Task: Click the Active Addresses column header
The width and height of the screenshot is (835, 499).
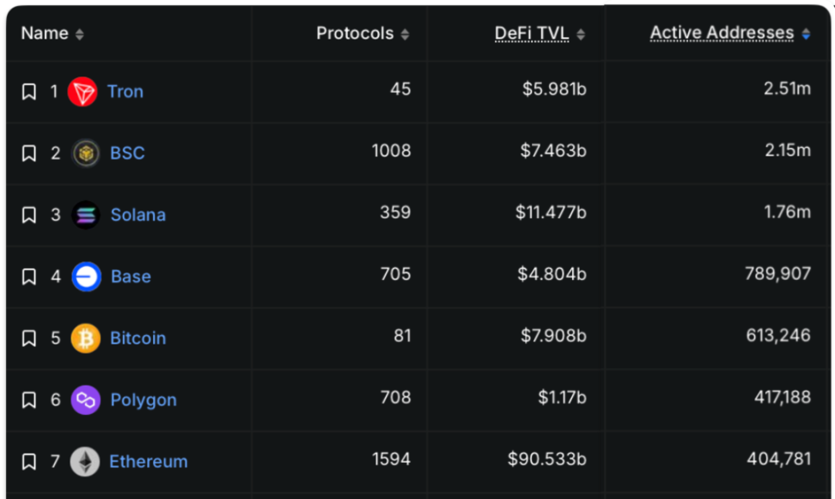Action: (x=722, y=33)
